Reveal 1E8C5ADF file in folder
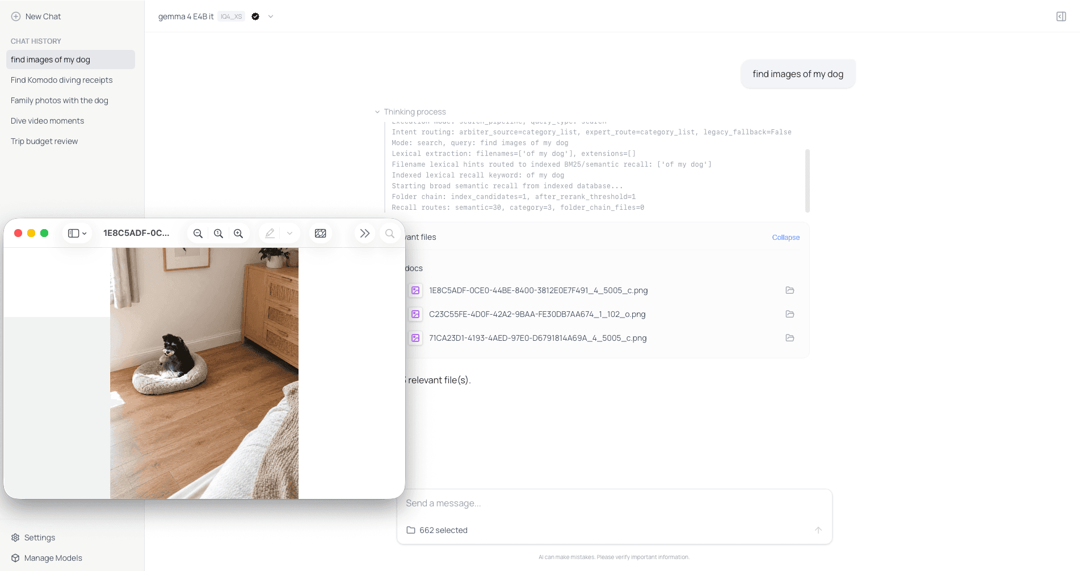Screen dimensions: 1080x571 pyautogui.click(x=789, y=290)
